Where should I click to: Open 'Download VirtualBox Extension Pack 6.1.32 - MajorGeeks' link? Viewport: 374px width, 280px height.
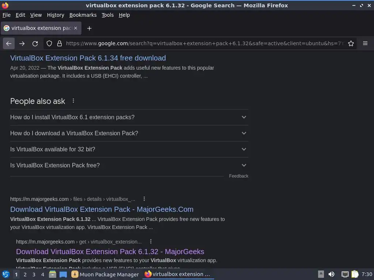pyautogui.click(x=110, y=252)
